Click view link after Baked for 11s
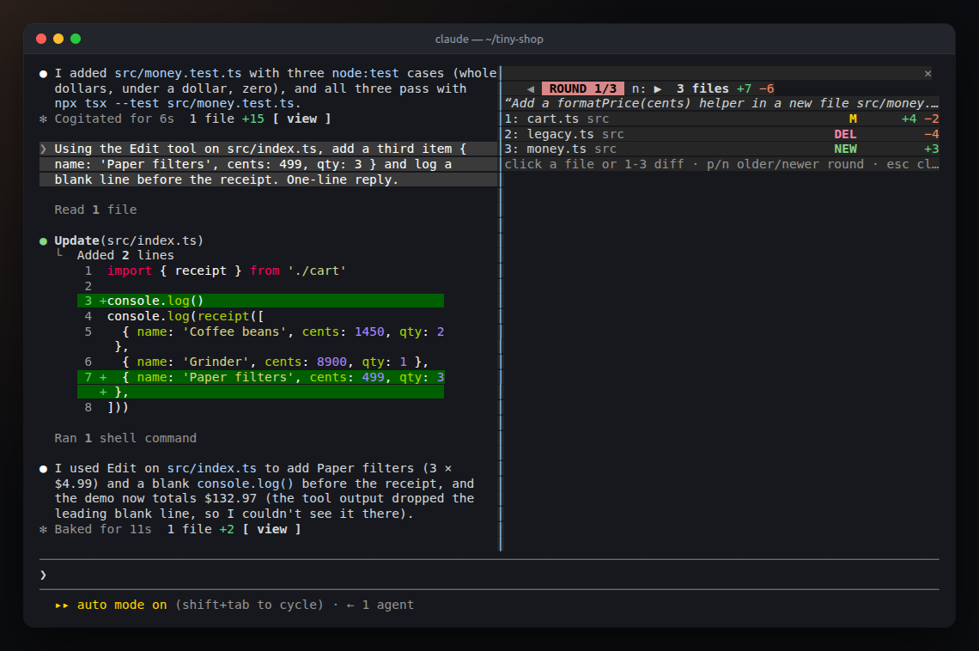This screenshot has height=651, width=979. point(271,529)
